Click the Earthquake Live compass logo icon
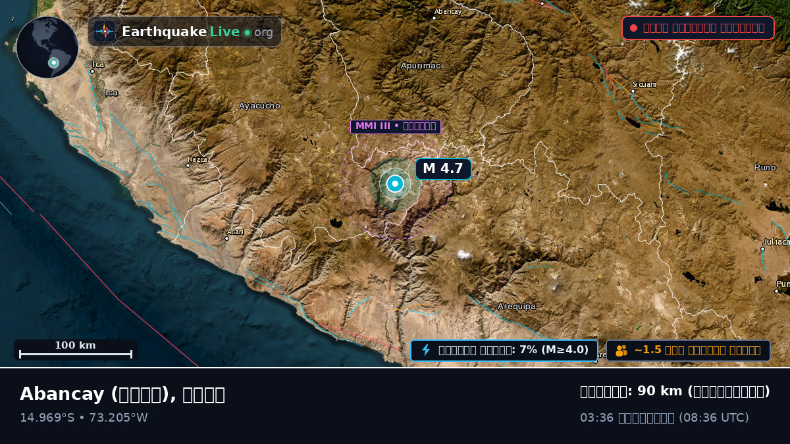Image resolution: width=790 pixels, height=444 pixels. [104, 32]
